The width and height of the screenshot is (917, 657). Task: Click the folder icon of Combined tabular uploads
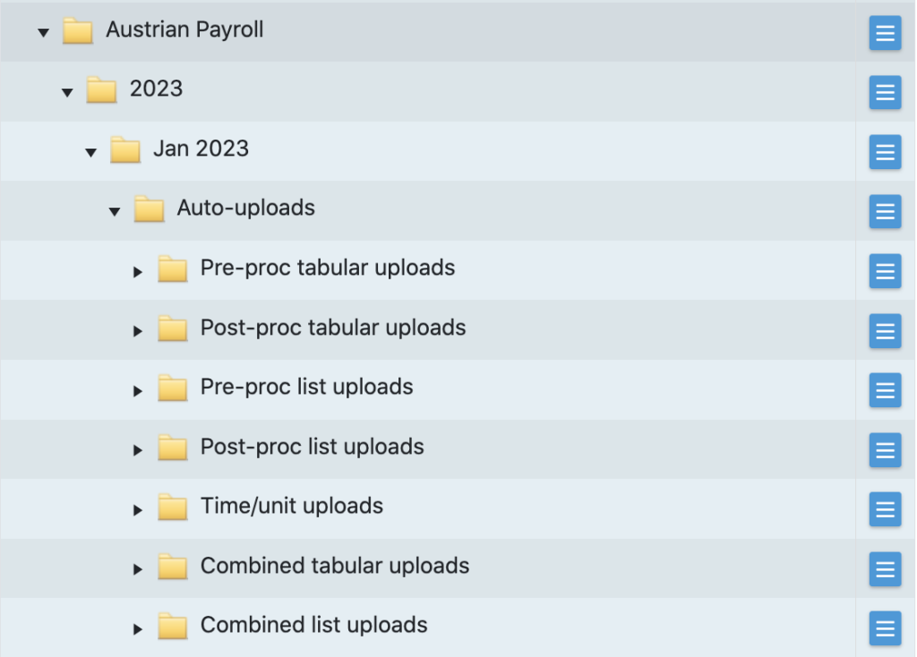[x=172, y=567]
